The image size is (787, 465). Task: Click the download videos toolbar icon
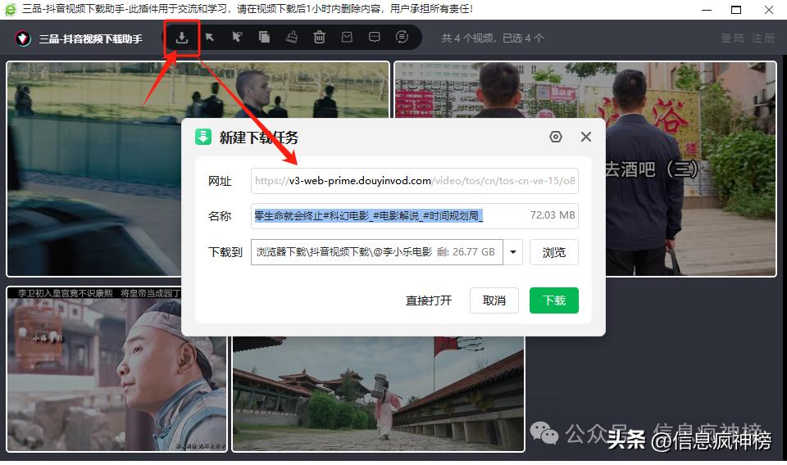click(x=182, y=38)
